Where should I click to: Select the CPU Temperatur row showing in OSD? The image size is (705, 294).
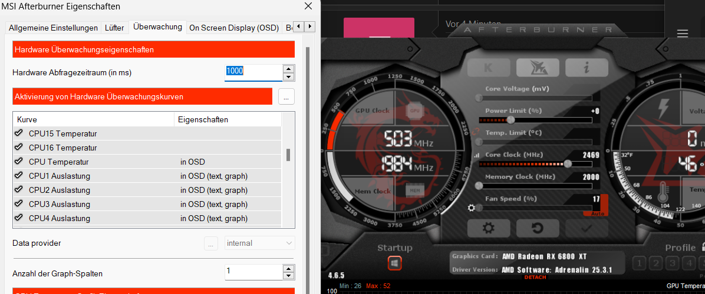(147, 162)
